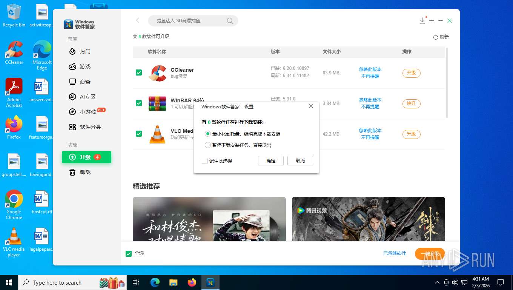Click 快升 button for WinRAR
513x290 pixels.
click(x=411, y=103)
